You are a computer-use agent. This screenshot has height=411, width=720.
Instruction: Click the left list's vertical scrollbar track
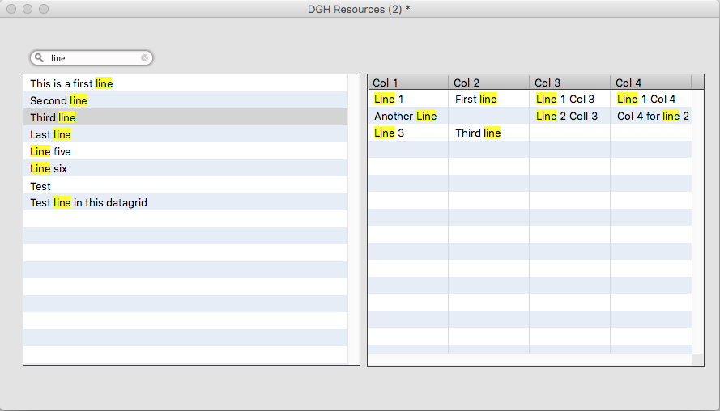pyautogui.click(x=353, y=243)
